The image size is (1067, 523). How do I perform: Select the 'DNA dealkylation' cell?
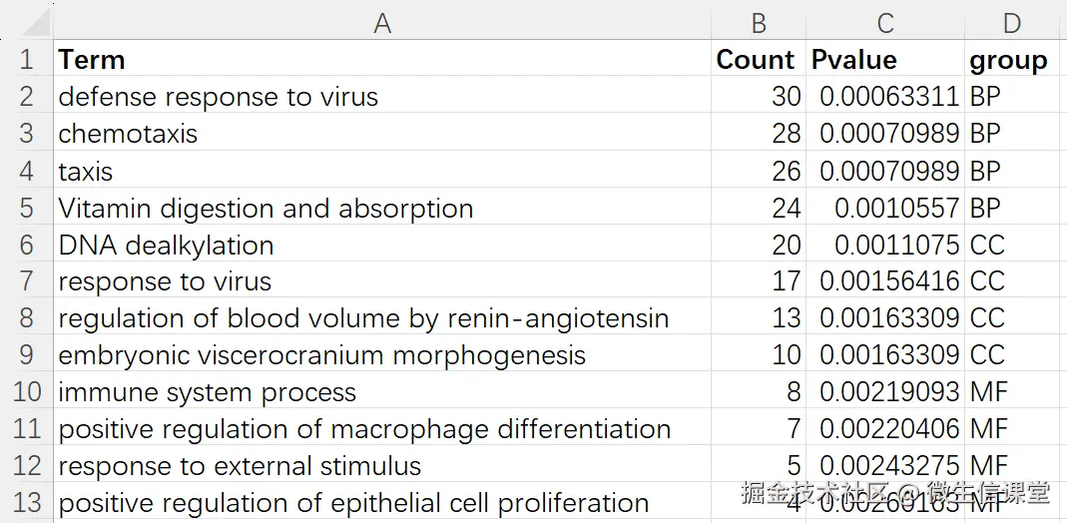[382, 245]
